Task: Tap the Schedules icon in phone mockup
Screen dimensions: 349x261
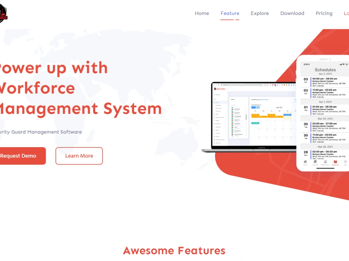Action: click(335, 163)
